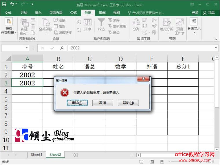The height and width of the screenshot is (165, 220).
Task: Confirm entry with check mark icon
Action: pos(52,48)
